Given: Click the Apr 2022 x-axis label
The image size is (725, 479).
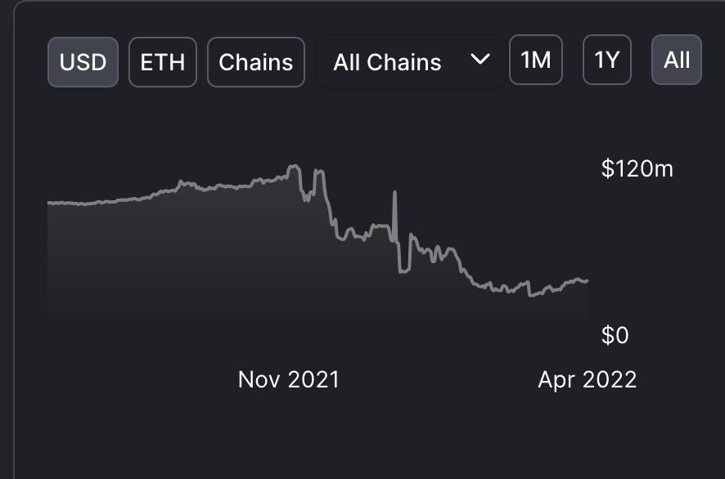Looking at the screenshot, I should (x=587, y=379).
